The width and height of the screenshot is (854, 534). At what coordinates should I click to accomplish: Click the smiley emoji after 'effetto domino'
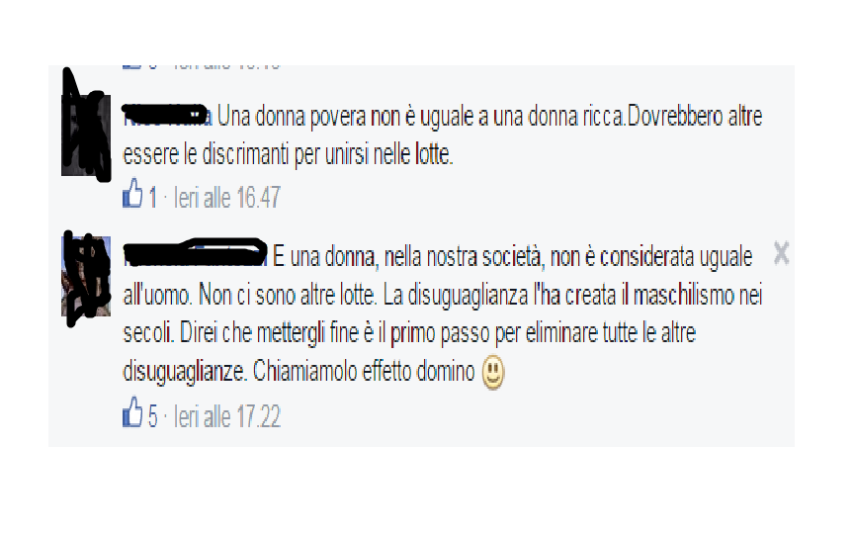[493, 373]
